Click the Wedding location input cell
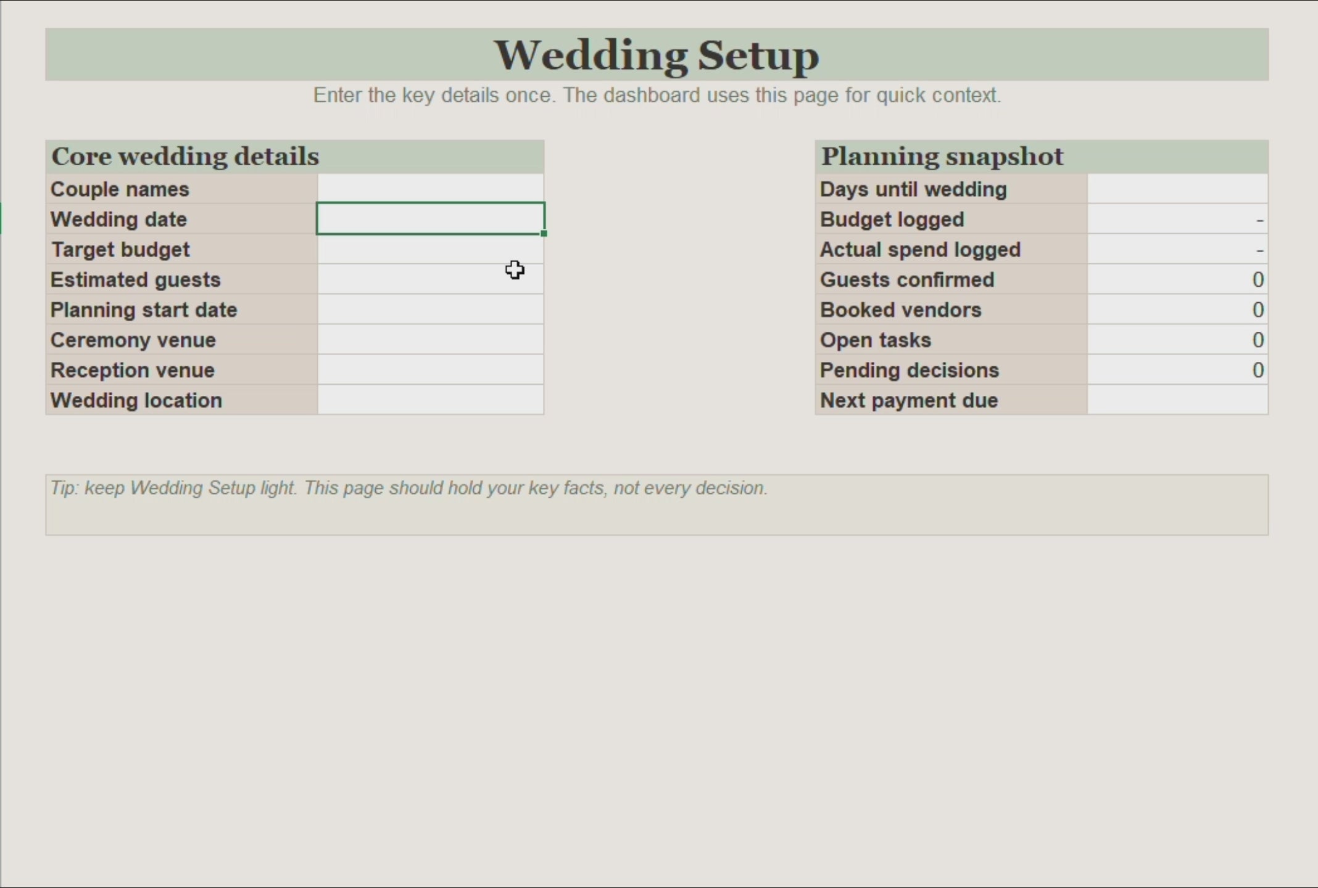This screenshot has height=888, width=1318. click(431, 400)
